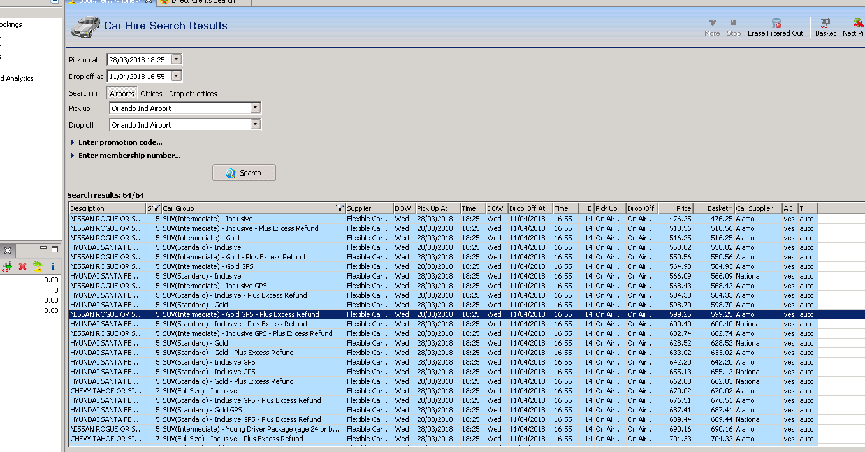The height and width of the screenshot is (452, 865).
Task: Click the Erase Filtered Out toolbar icon
Action: point(776,24)
